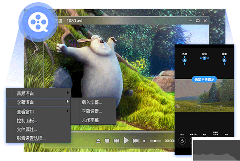Close the 1080.avi player window
Screen dimensions: 240x161
click(x=205, y=20)
